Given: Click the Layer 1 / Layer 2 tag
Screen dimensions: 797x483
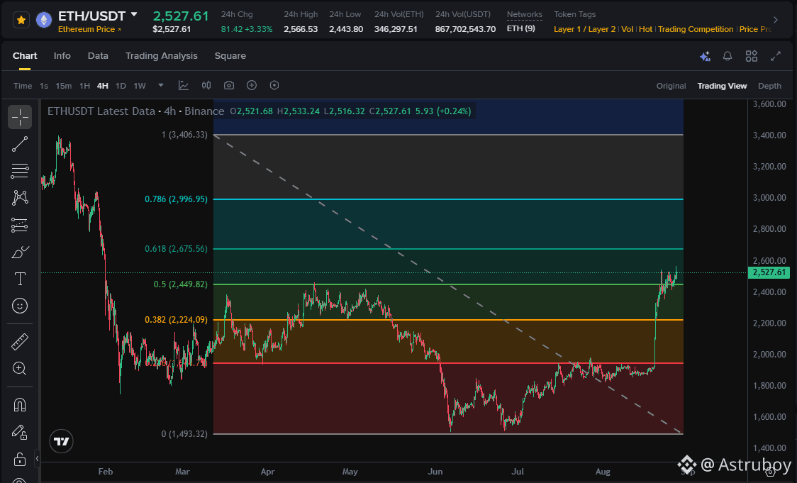Looking at the screenshot, I should (x=584, y=30).
